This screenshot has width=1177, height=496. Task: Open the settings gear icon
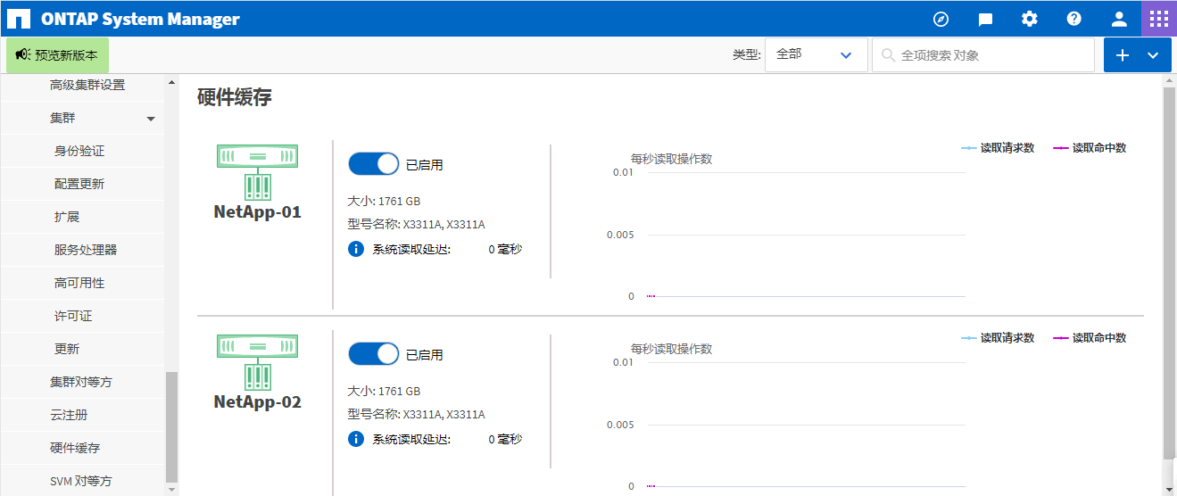point(1030,19)
